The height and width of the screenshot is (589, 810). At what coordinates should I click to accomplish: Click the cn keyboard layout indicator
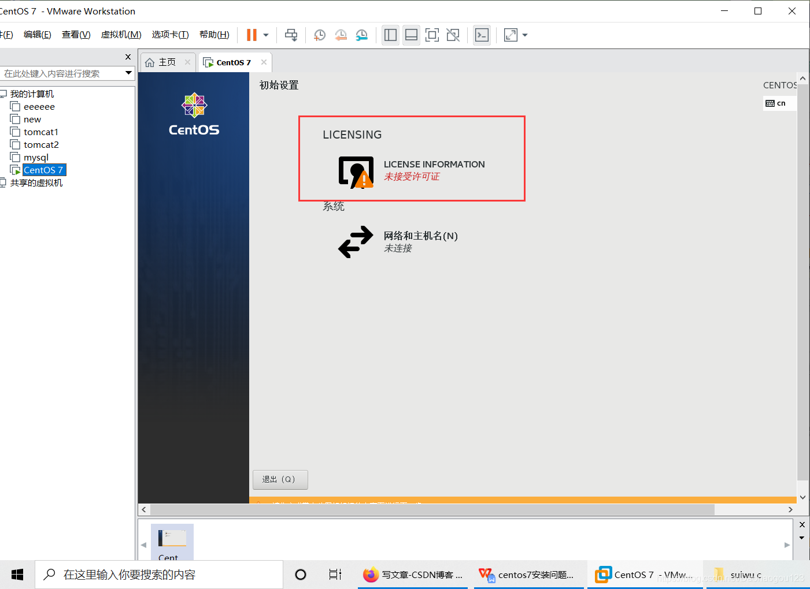[x=779, y=103]
